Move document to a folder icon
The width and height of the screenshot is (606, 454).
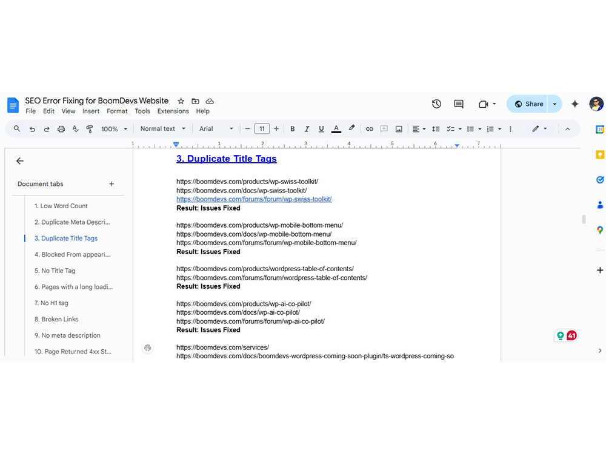point(195,101)
